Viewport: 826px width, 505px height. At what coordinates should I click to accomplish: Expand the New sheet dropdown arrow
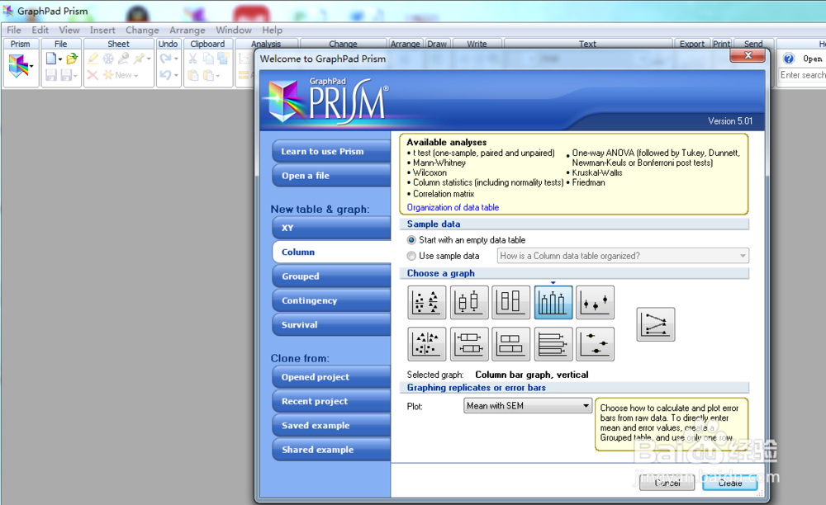(136, 76)
